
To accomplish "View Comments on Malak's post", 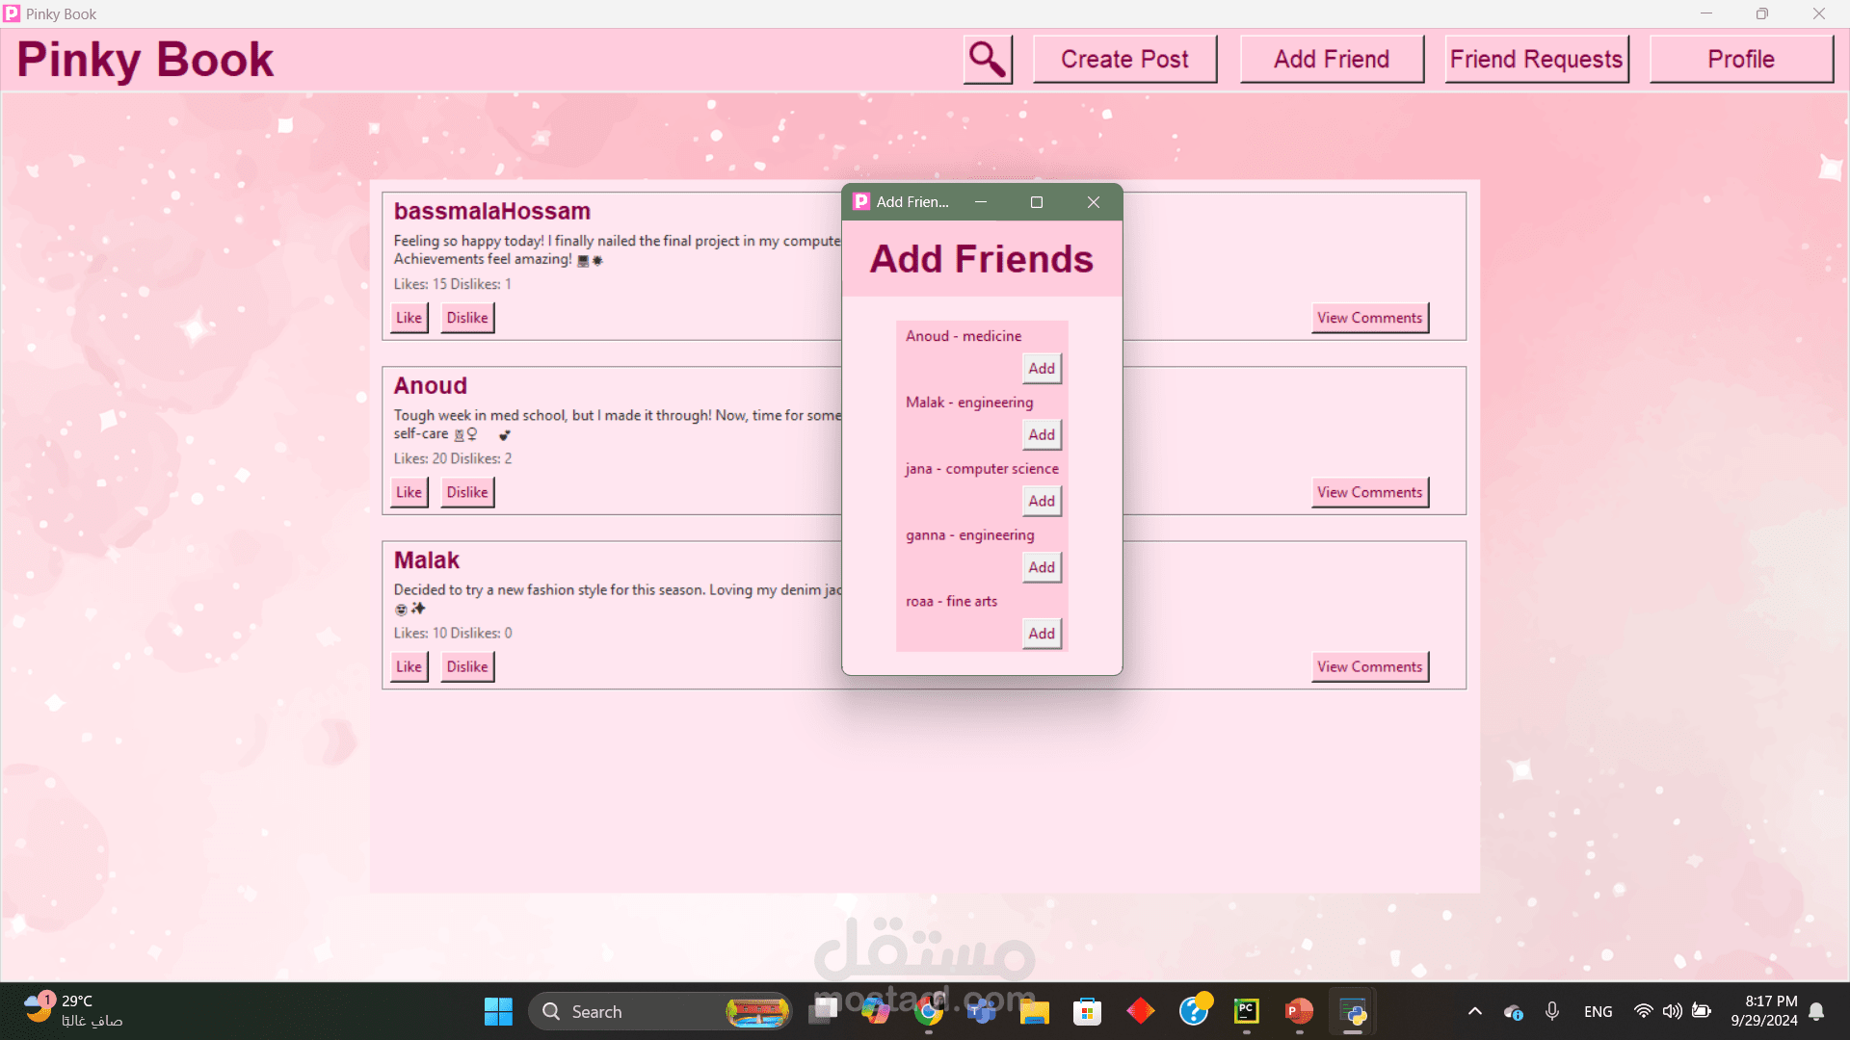I will (1369, 666).
